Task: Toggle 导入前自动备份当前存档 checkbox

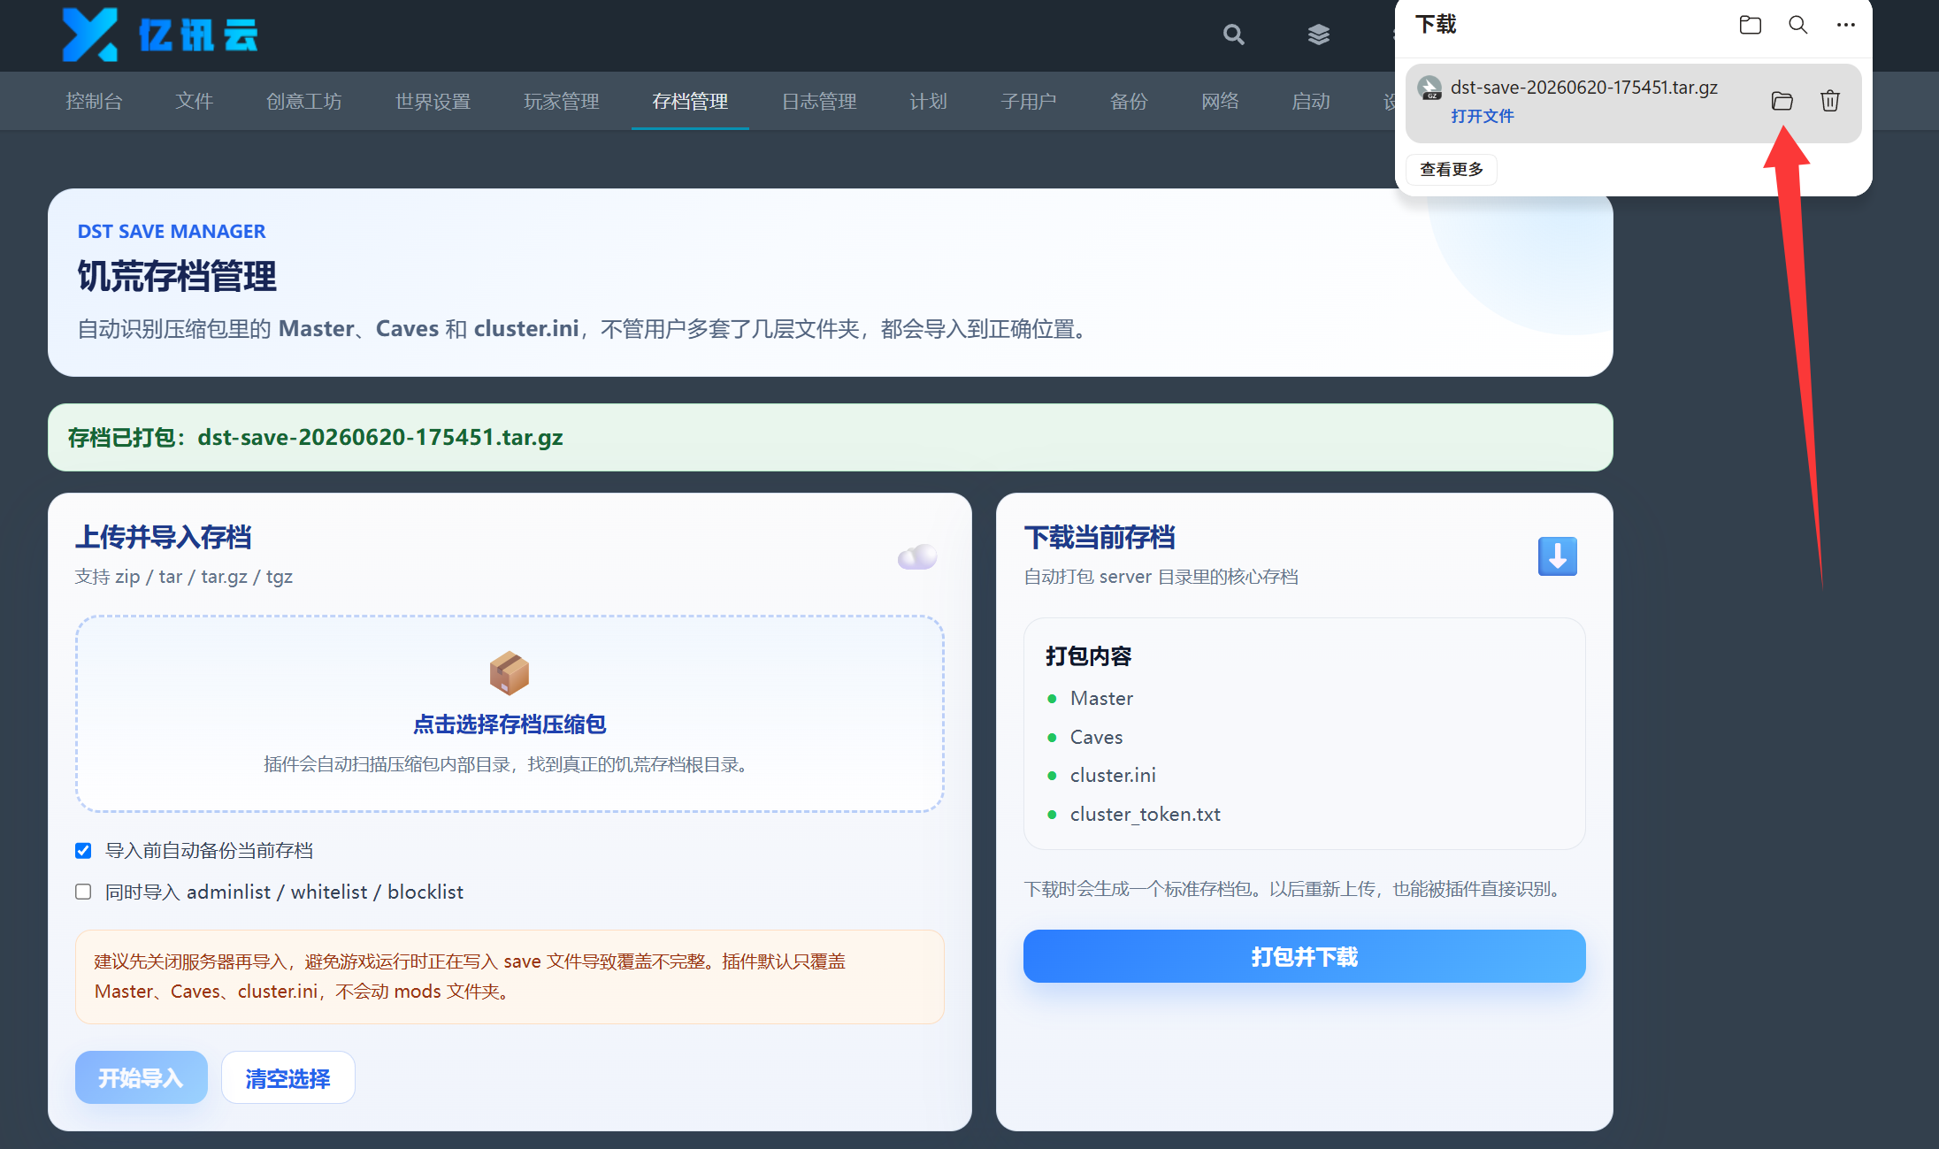Action: (x=83, y=851)
